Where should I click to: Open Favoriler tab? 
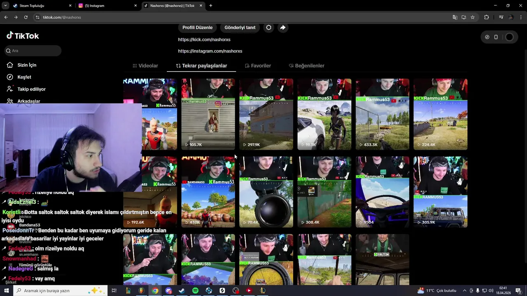pos(258,66)
